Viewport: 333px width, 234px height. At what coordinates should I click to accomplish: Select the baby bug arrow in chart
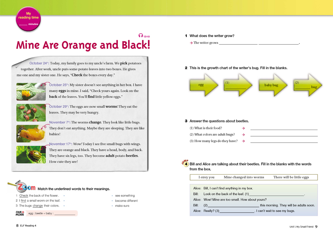pyautogui.click(x=273, y=85)
